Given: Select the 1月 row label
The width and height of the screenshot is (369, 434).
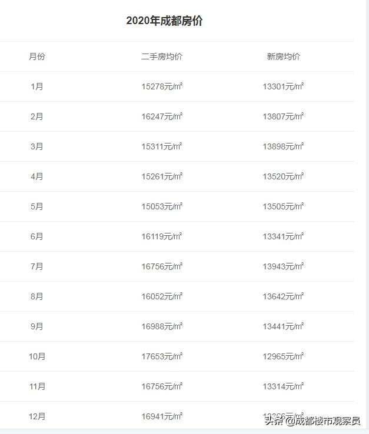Looking at the screenshot, I should point(36,86).
